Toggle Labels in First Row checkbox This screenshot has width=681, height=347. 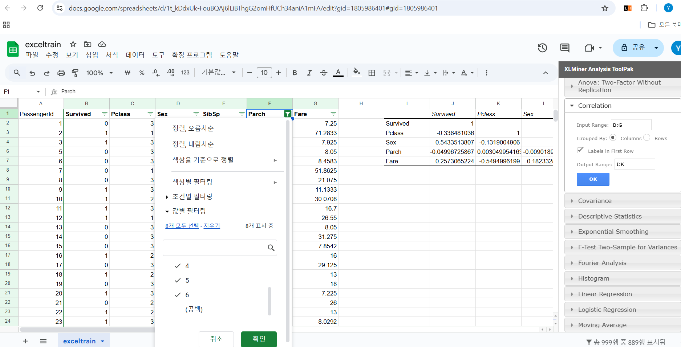click(580, 150)
